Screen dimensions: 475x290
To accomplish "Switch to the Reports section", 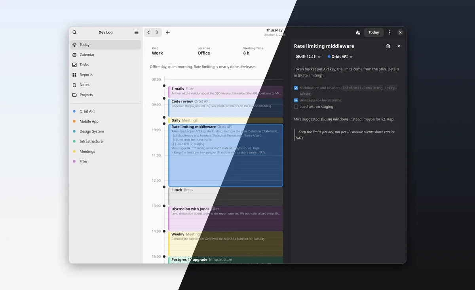I will click(x=105, y=75).
